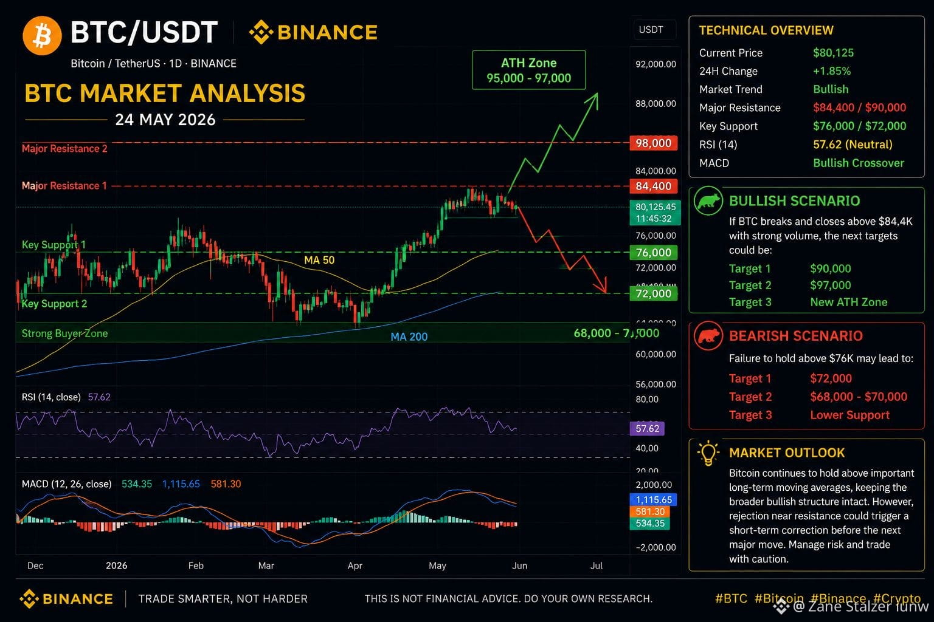Click 'Jun' on the time axis
The height and width of the screenshot is (622, 934).
[520, 566]
